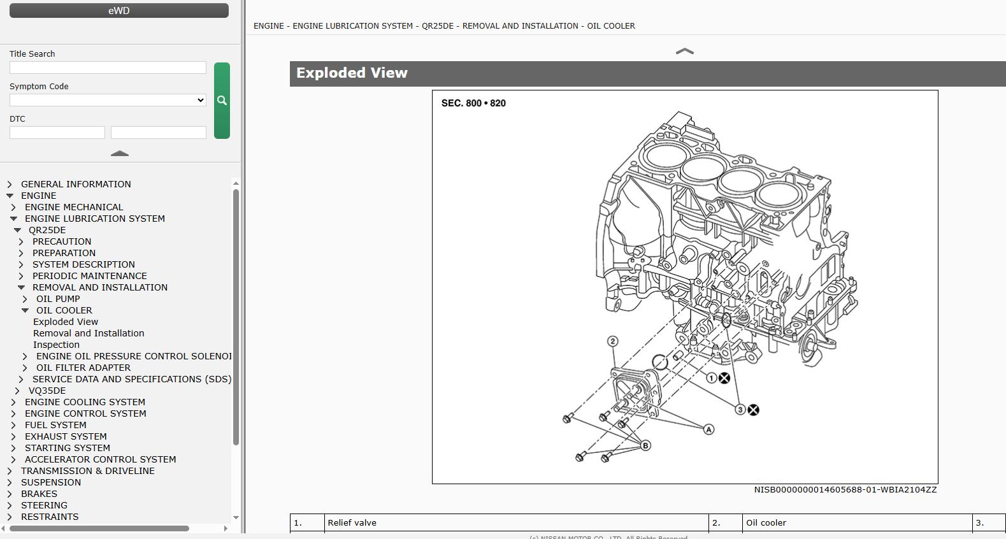Click the tree scrollbar down arrow
This screenshot has height=539, width=1006.
[236, 517]
